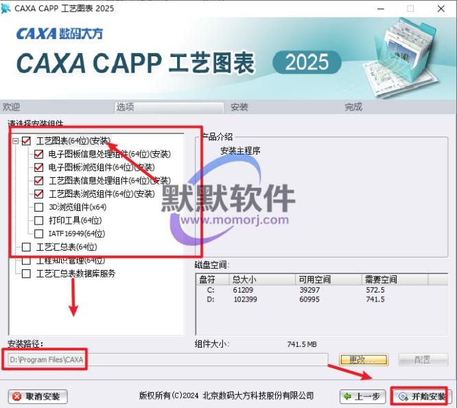This screenshot has height=408, width=457.
Task: Collapse the 工艺图表(64位) tree node
Action: [15, 141]
